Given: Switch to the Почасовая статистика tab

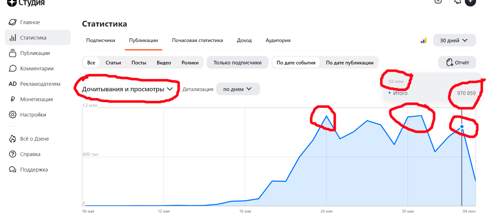Looking at the screenshot, I should point(197,40).
